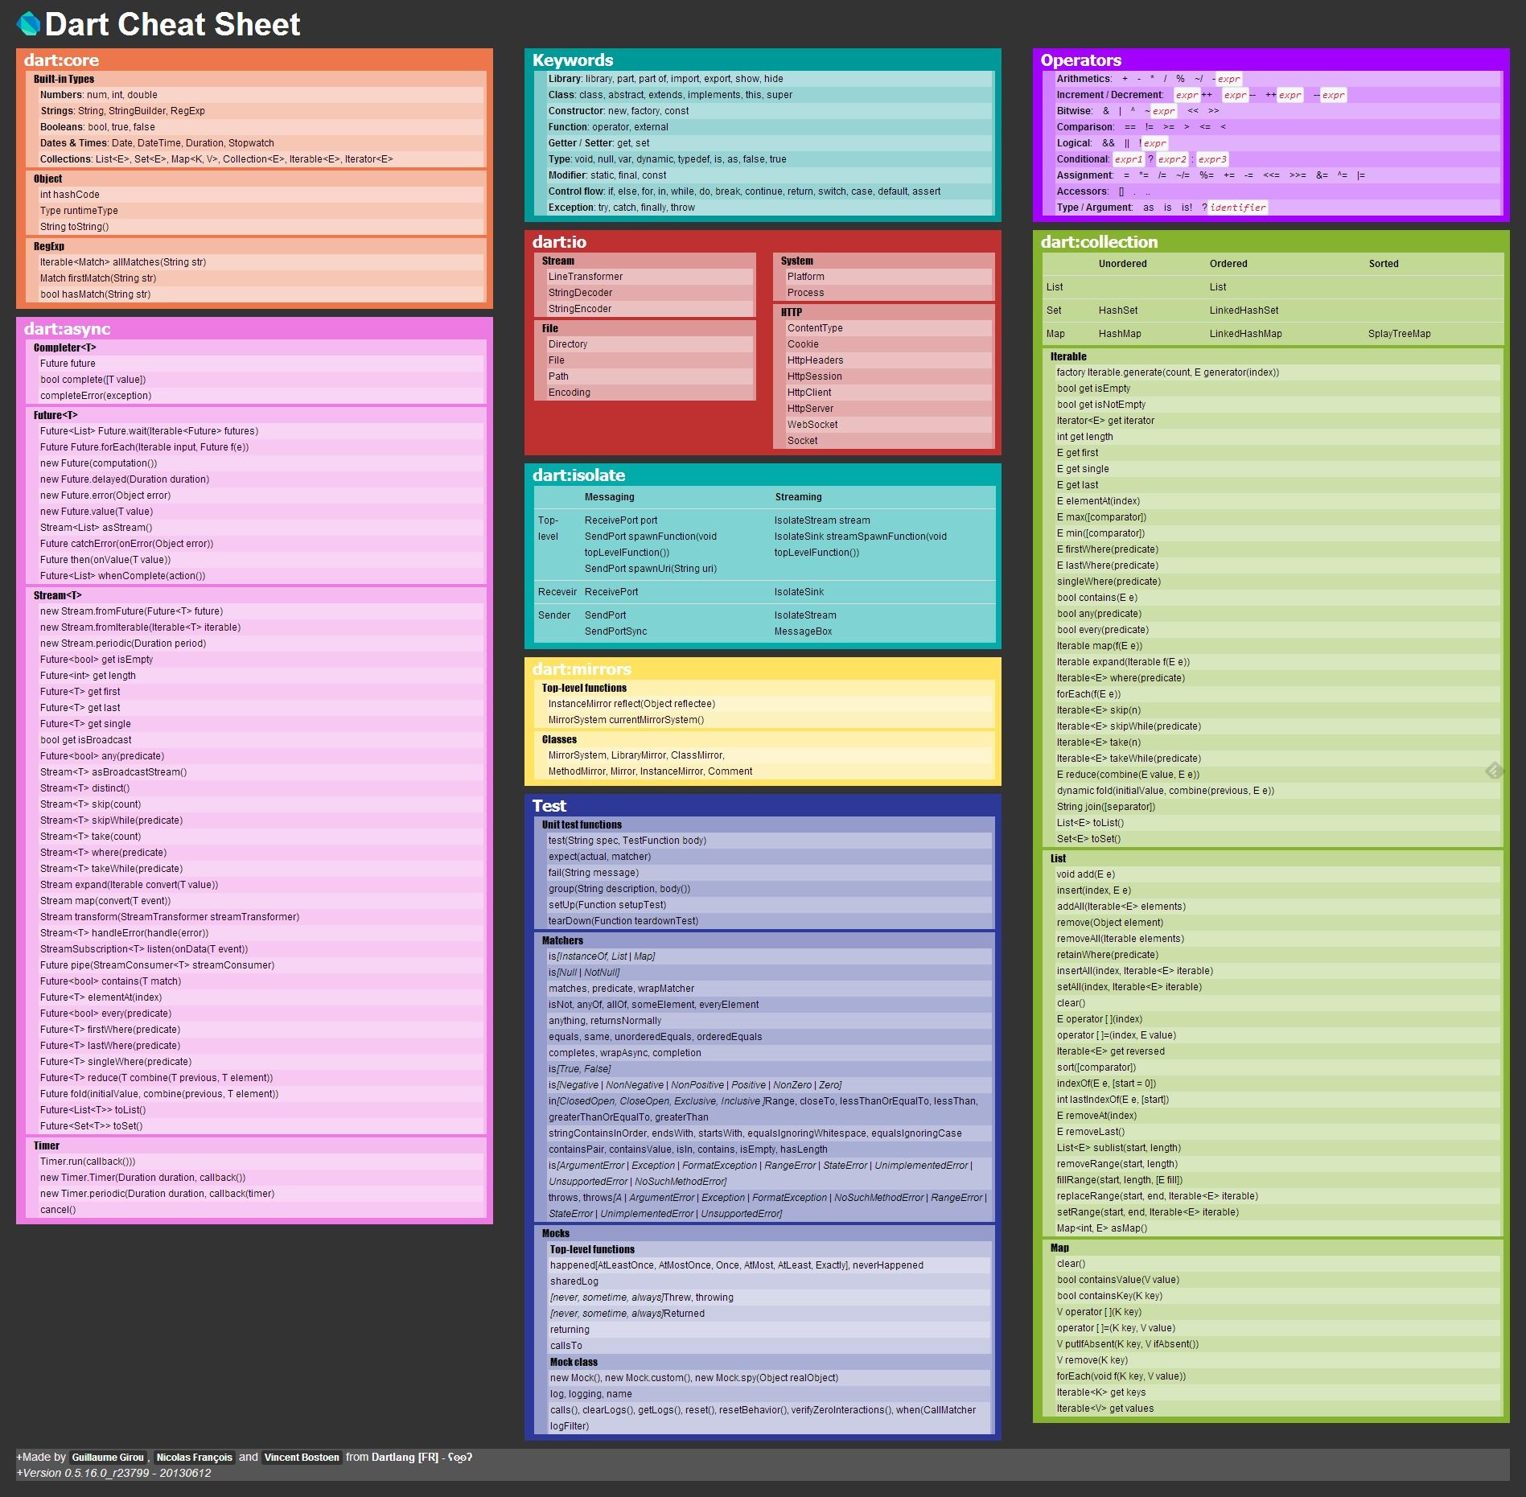Click the dart:mirrors section header
This screenshot has width=1526, height=1497.
[x=582, y=668]
